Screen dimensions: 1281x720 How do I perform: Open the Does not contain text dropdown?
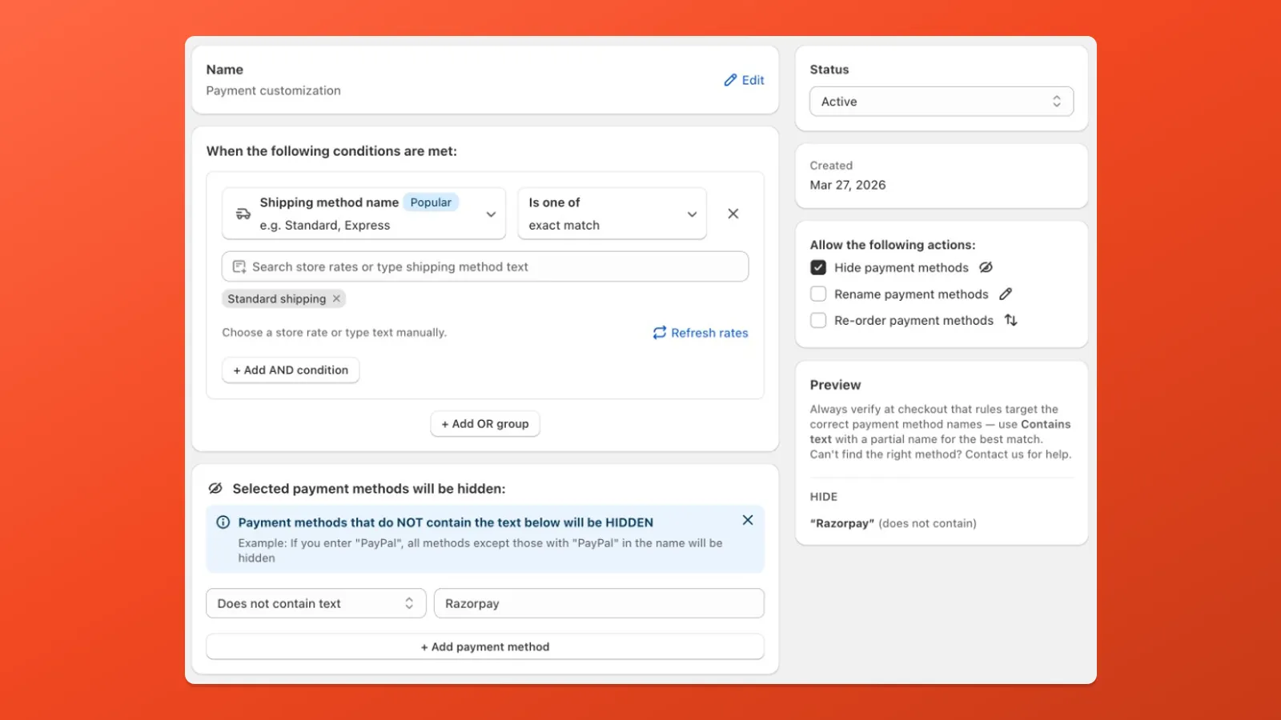(x=315, y=603)
